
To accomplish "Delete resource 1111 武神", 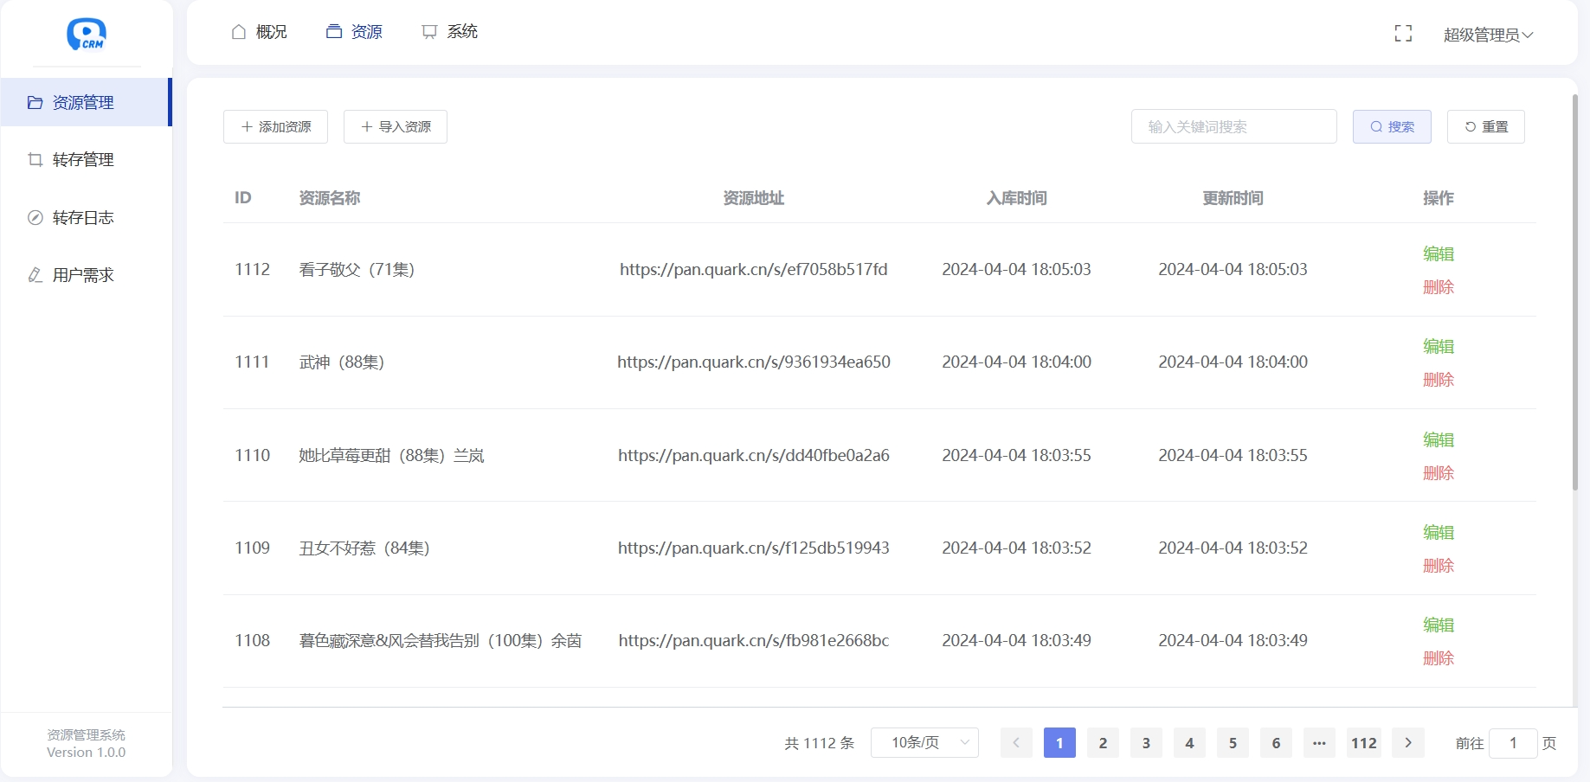I will point(1439,379).
